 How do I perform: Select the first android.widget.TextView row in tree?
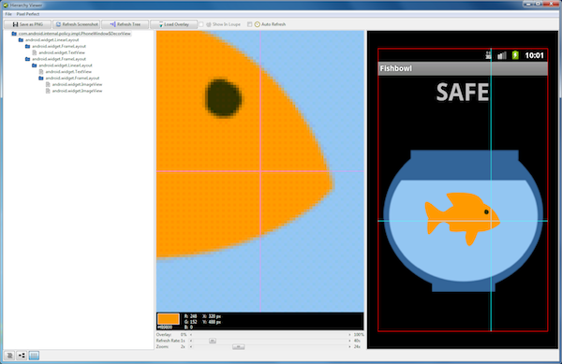click(58, 52)
